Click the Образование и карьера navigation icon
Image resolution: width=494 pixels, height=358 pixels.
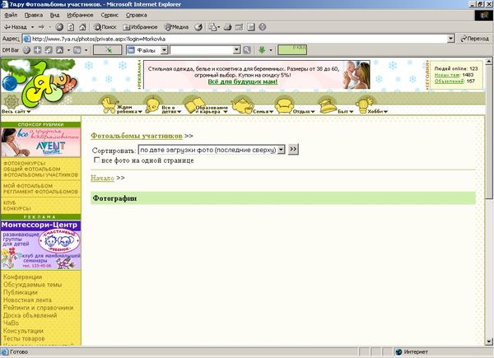(193, 104)
